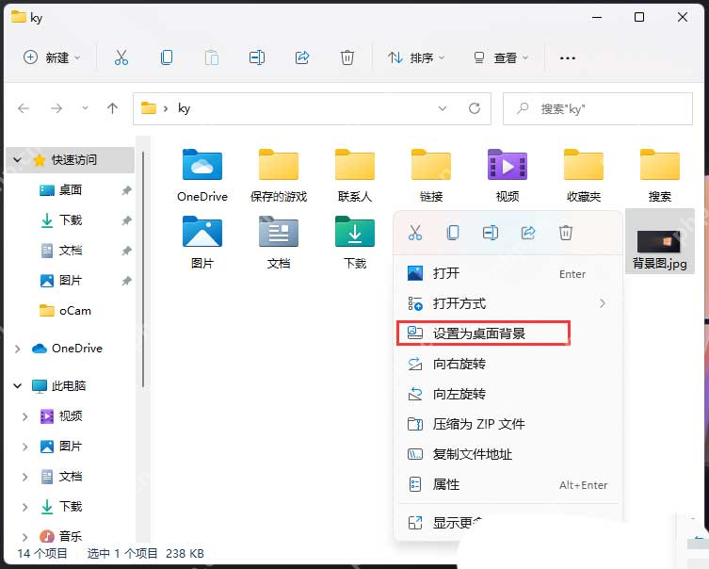Select the 链接 folder
The image size is (709, 569).
pyautogui.click(x=431, y=175)
